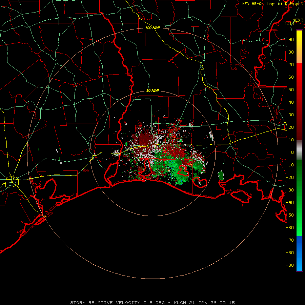Click the -80 value on velocity scale
305x305 pixels.
point(290,253)
